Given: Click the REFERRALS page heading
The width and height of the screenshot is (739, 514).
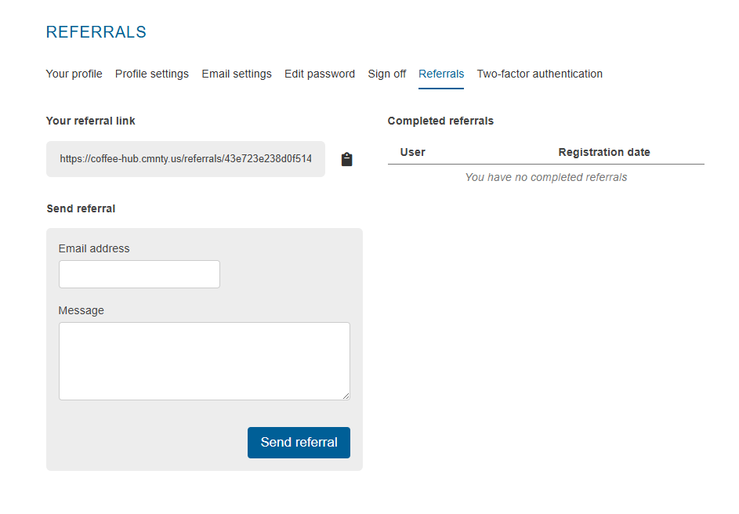Looking at the screenshot, I should [x=96, y=32].
